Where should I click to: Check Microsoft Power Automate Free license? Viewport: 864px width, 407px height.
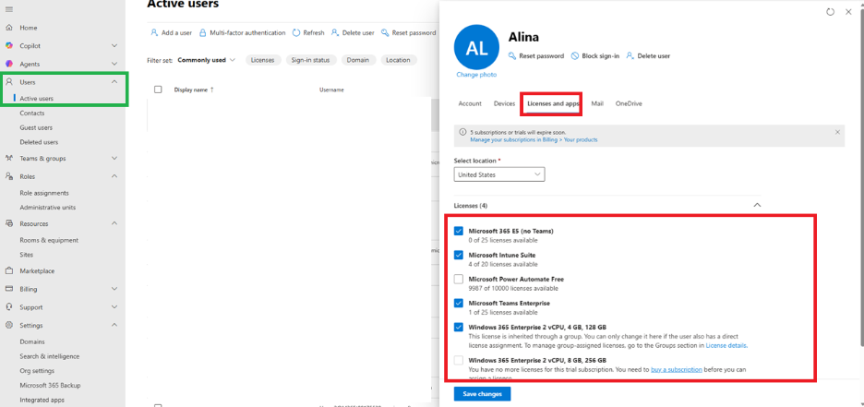click(459, 280)
